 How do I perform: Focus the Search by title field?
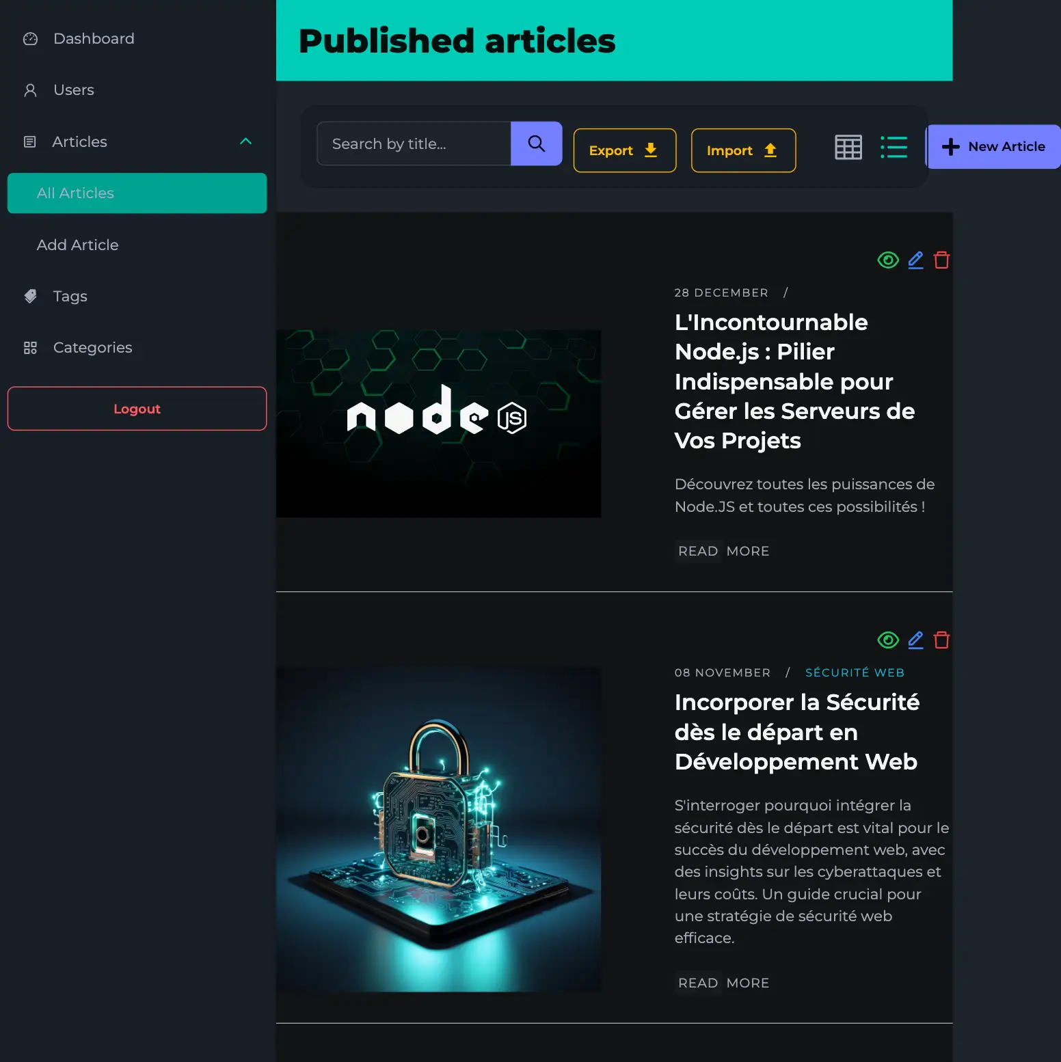click(414, 144)
